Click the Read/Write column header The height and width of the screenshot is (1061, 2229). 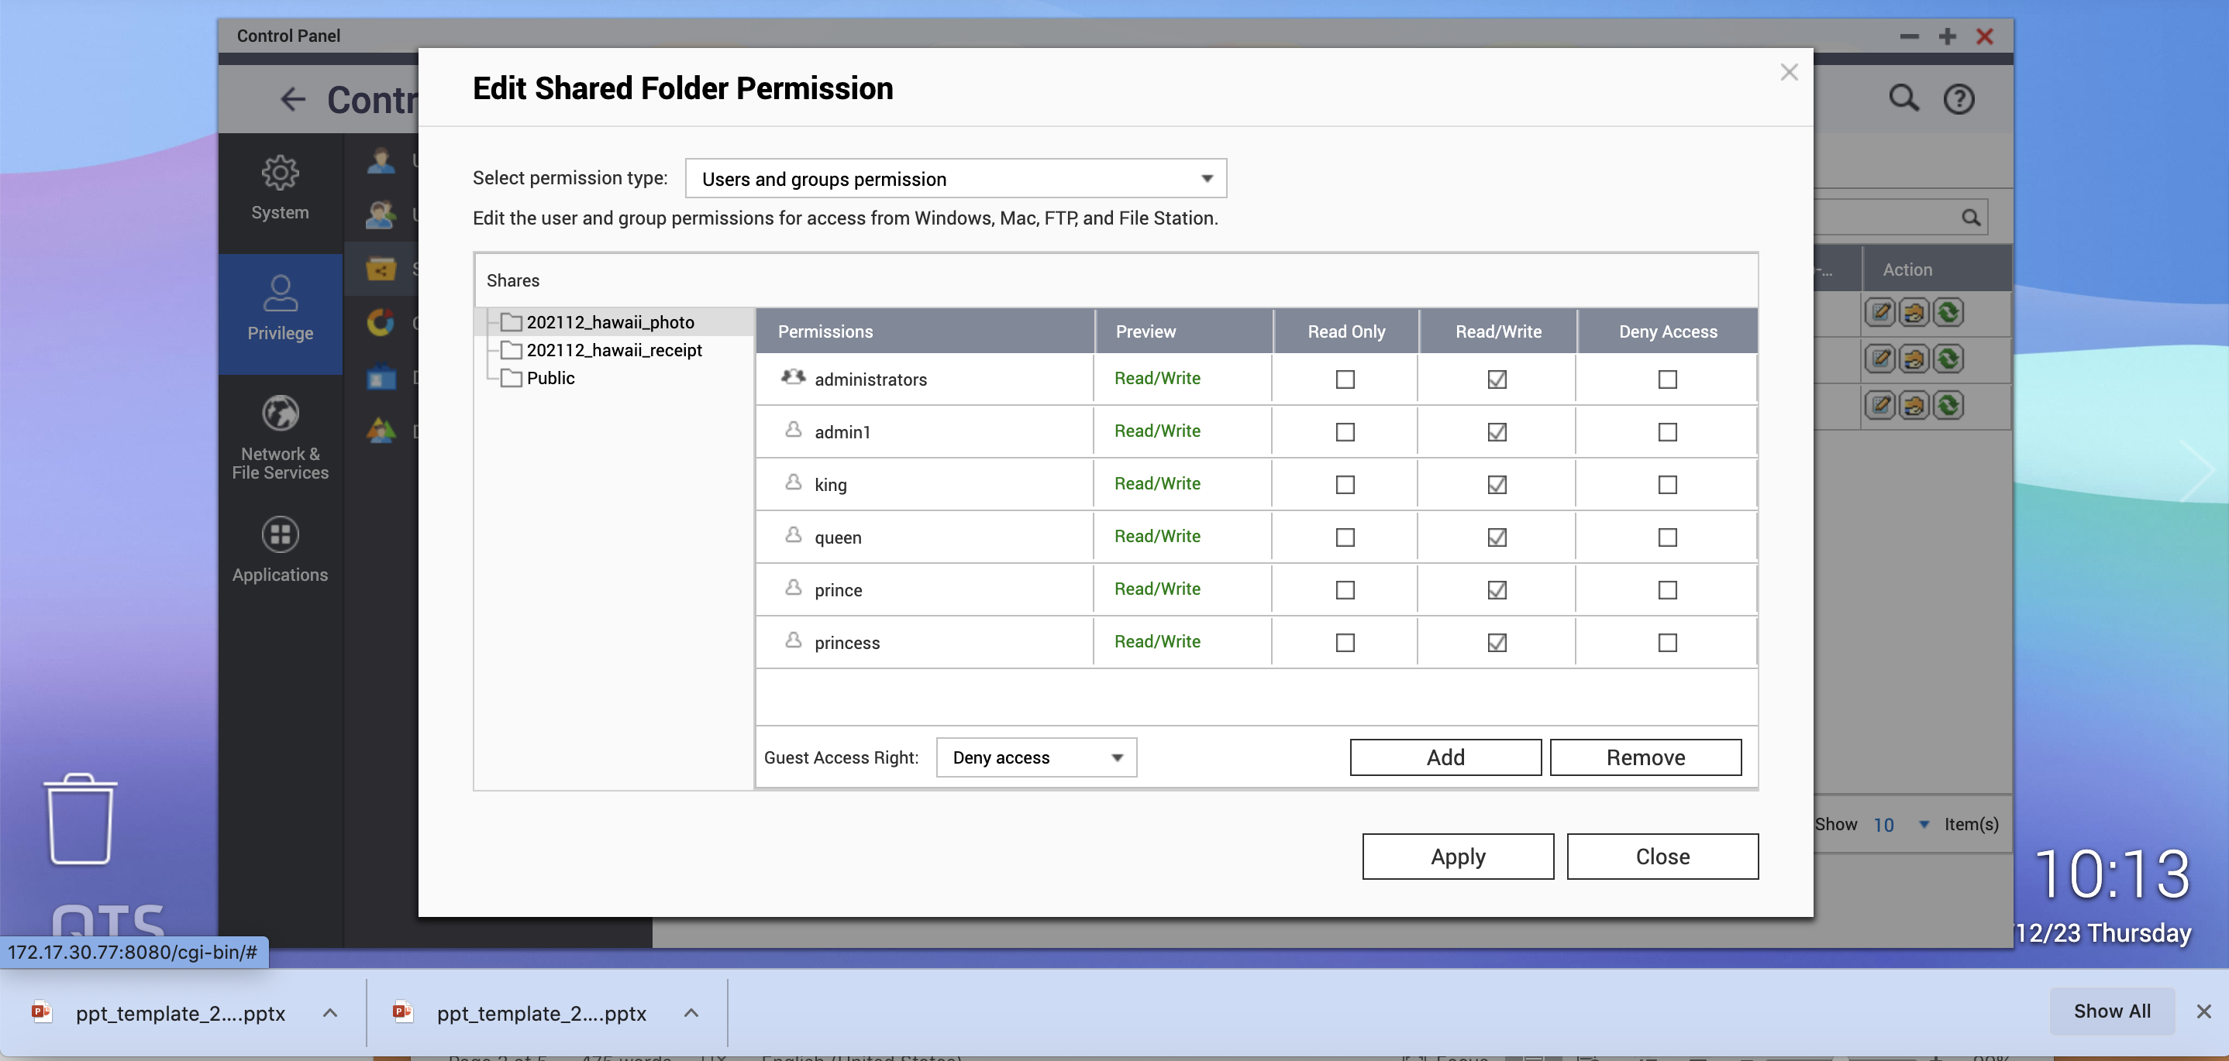point(1498,331)
